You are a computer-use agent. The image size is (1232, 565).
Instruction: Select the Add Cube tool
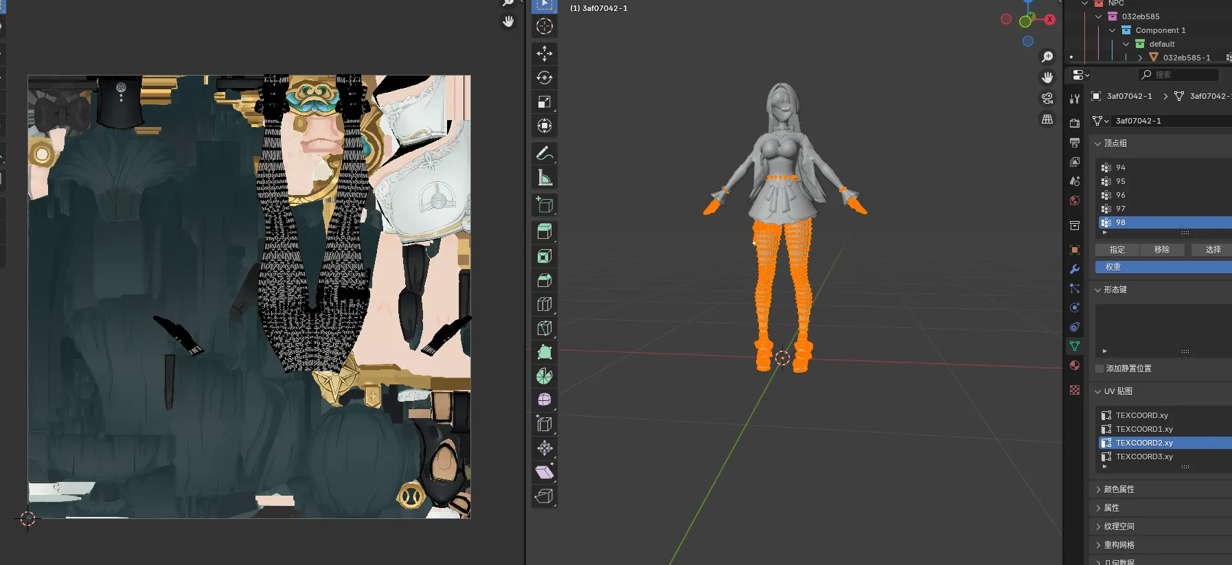545,205
